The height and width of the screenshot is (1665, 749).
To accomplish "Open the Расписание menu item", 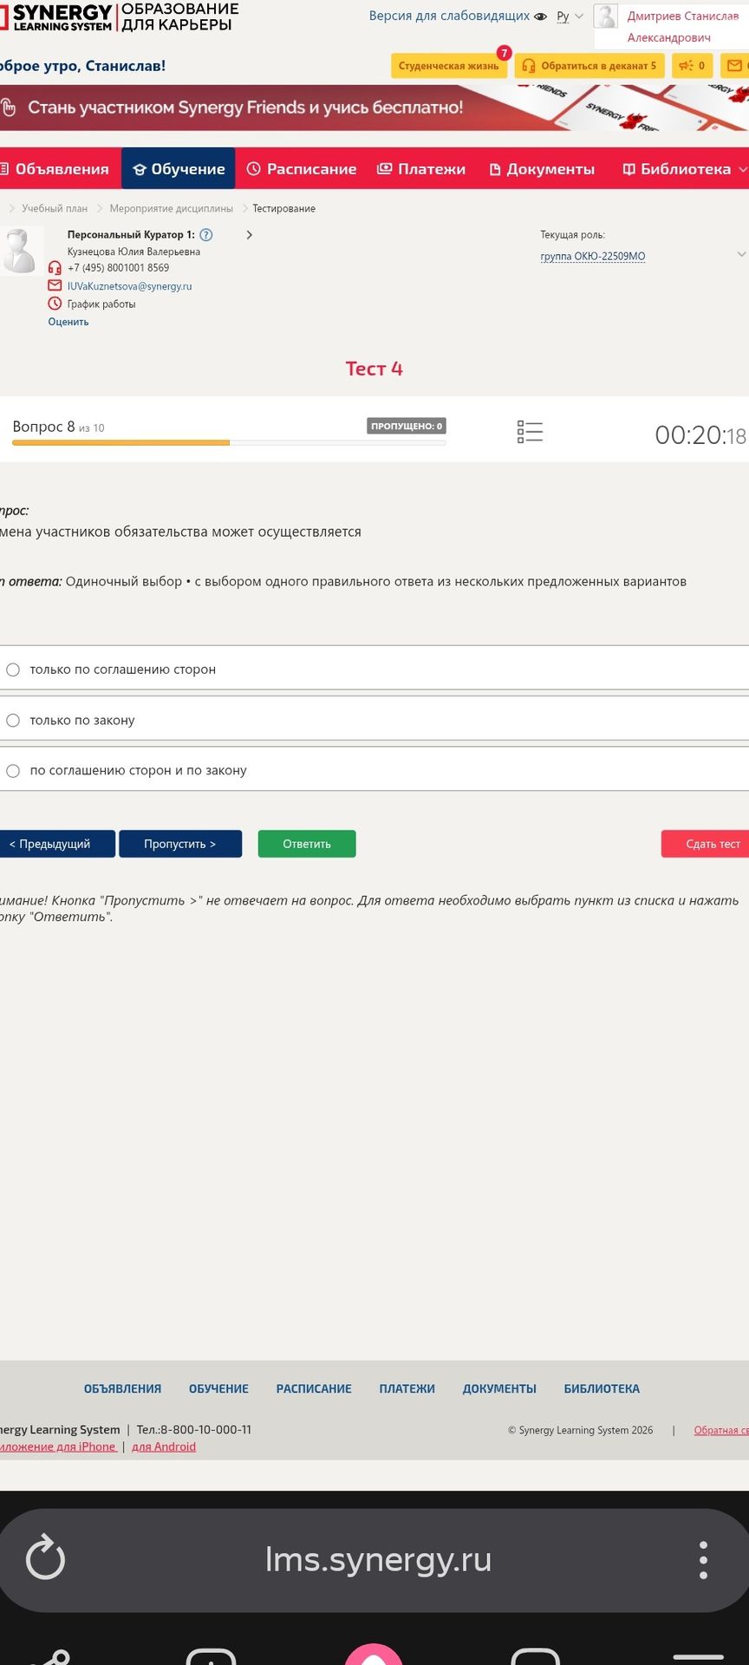I will click(302, 169).
